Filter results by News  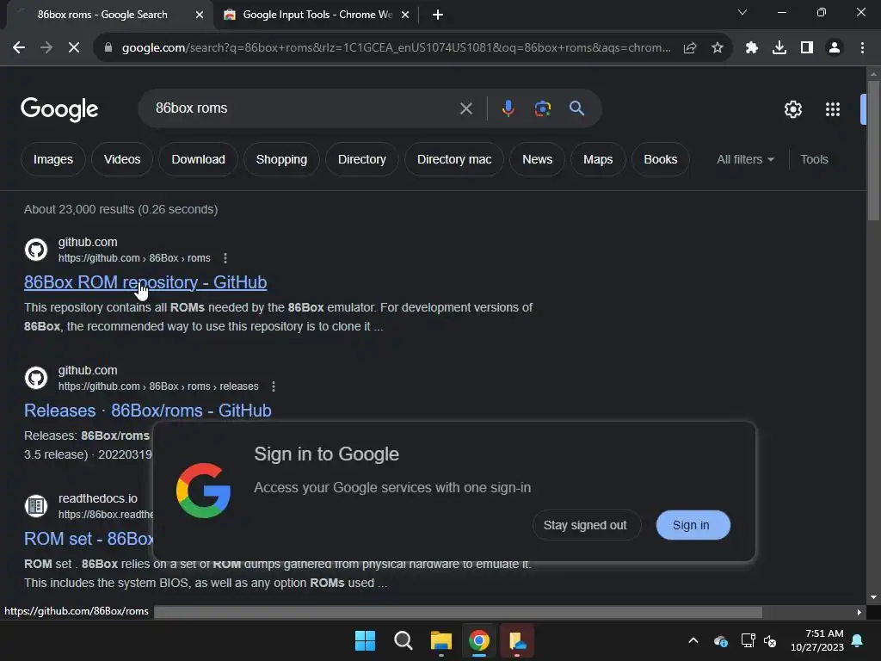point(537,159)
